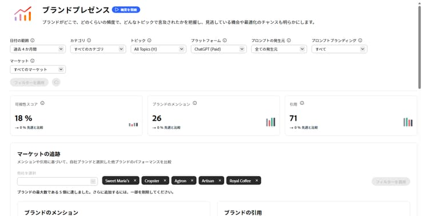Click the ブランドの引用 chart panel heading

click(243, 213)
